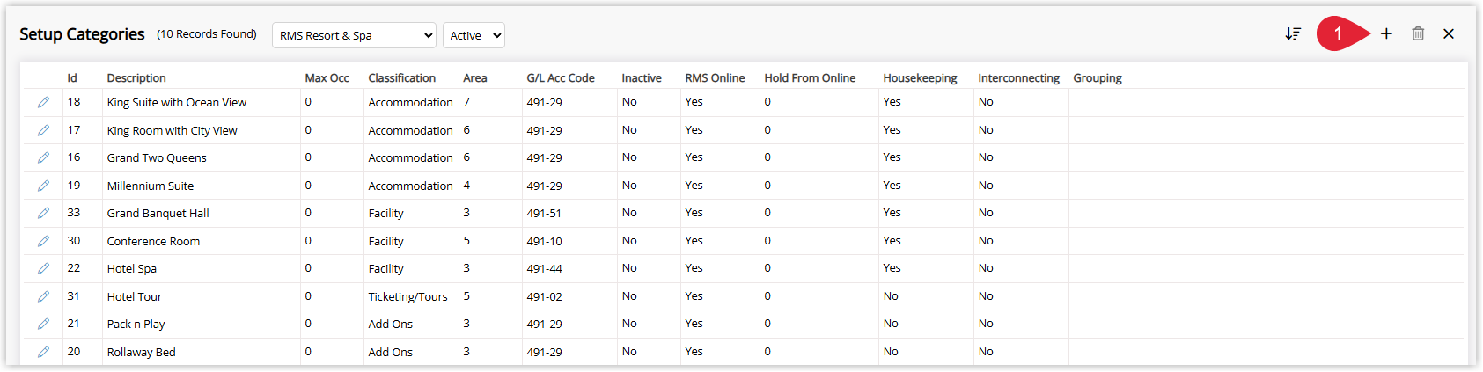Viewport: 1483px width, 372px height.
Task: Edit King Room with City View row
Action: click(x=43, y=130)
